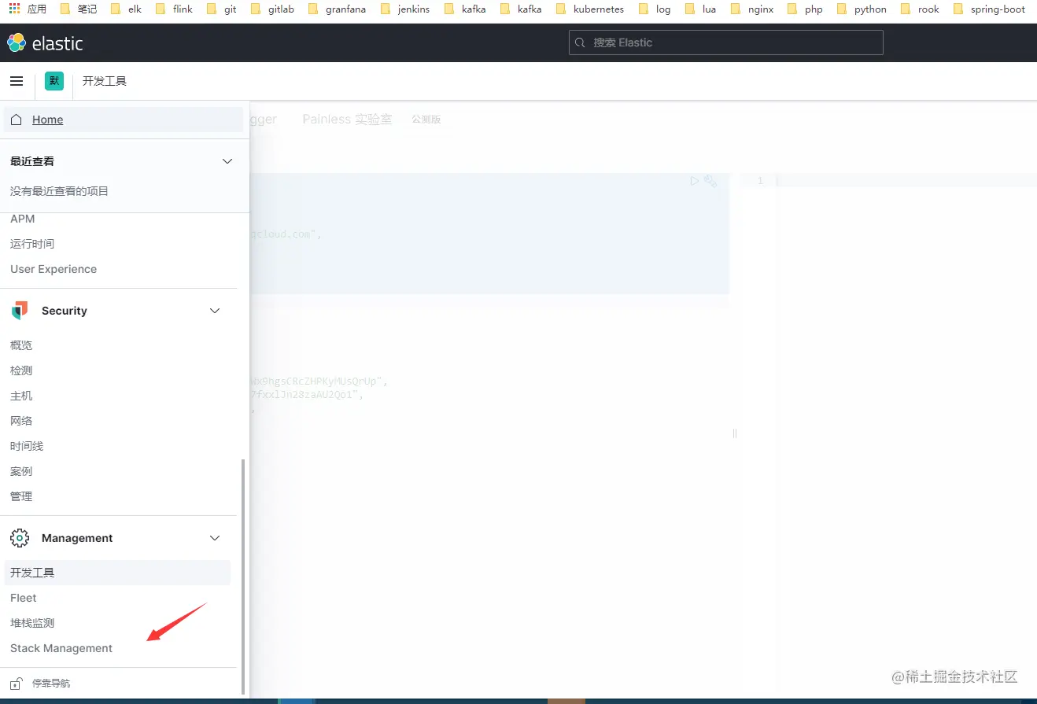This screenshot has width=1037, height=704.
Task: Open Security 主机 page
Action: point(21,396)
